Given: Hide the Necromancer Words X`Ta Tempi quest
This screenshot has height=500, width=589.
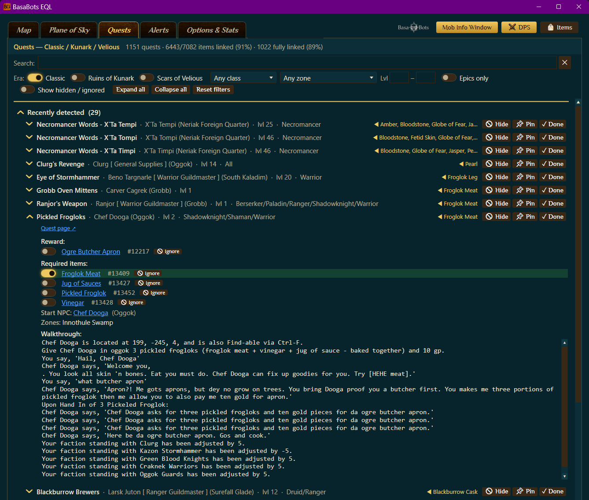Looking at the screenshot, I should [497, 124].
